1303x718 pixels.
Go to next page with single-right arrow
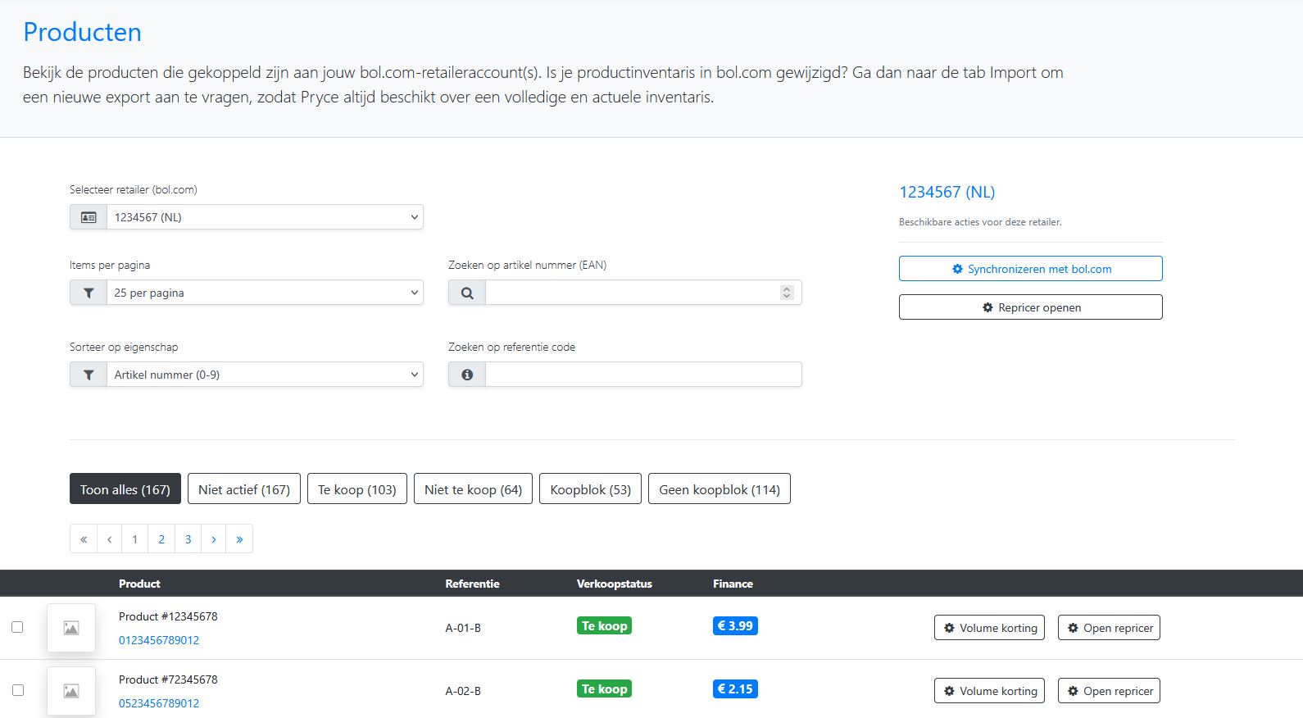[214, 538]
